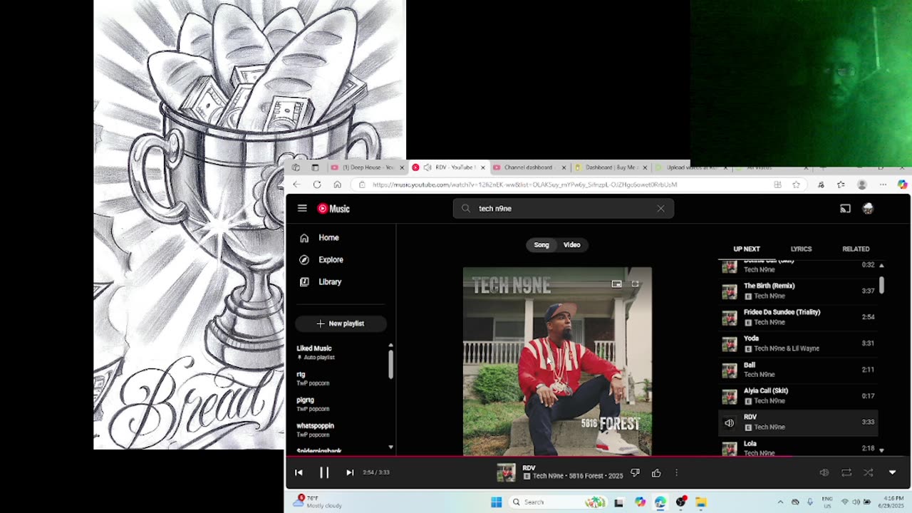912x513 pixels.
Task: Play Lola from the queue
Action: point(798,447)
